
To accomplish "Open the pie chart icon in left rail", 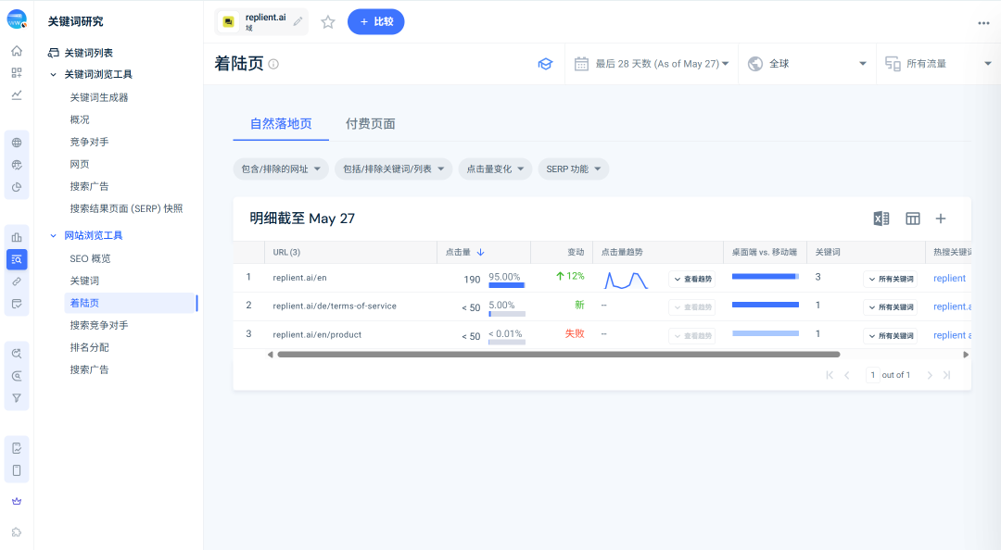I will pyautogui.click(x=17, y=187).
